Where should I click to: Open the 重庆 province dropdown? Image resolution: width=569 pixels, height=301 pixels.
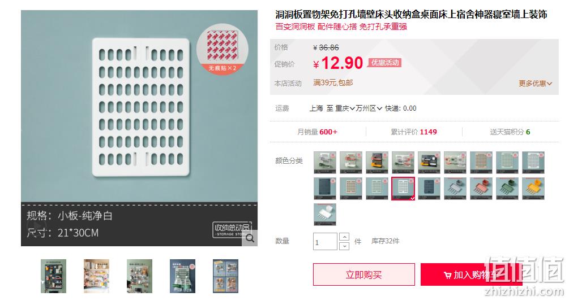click(345, 108)
